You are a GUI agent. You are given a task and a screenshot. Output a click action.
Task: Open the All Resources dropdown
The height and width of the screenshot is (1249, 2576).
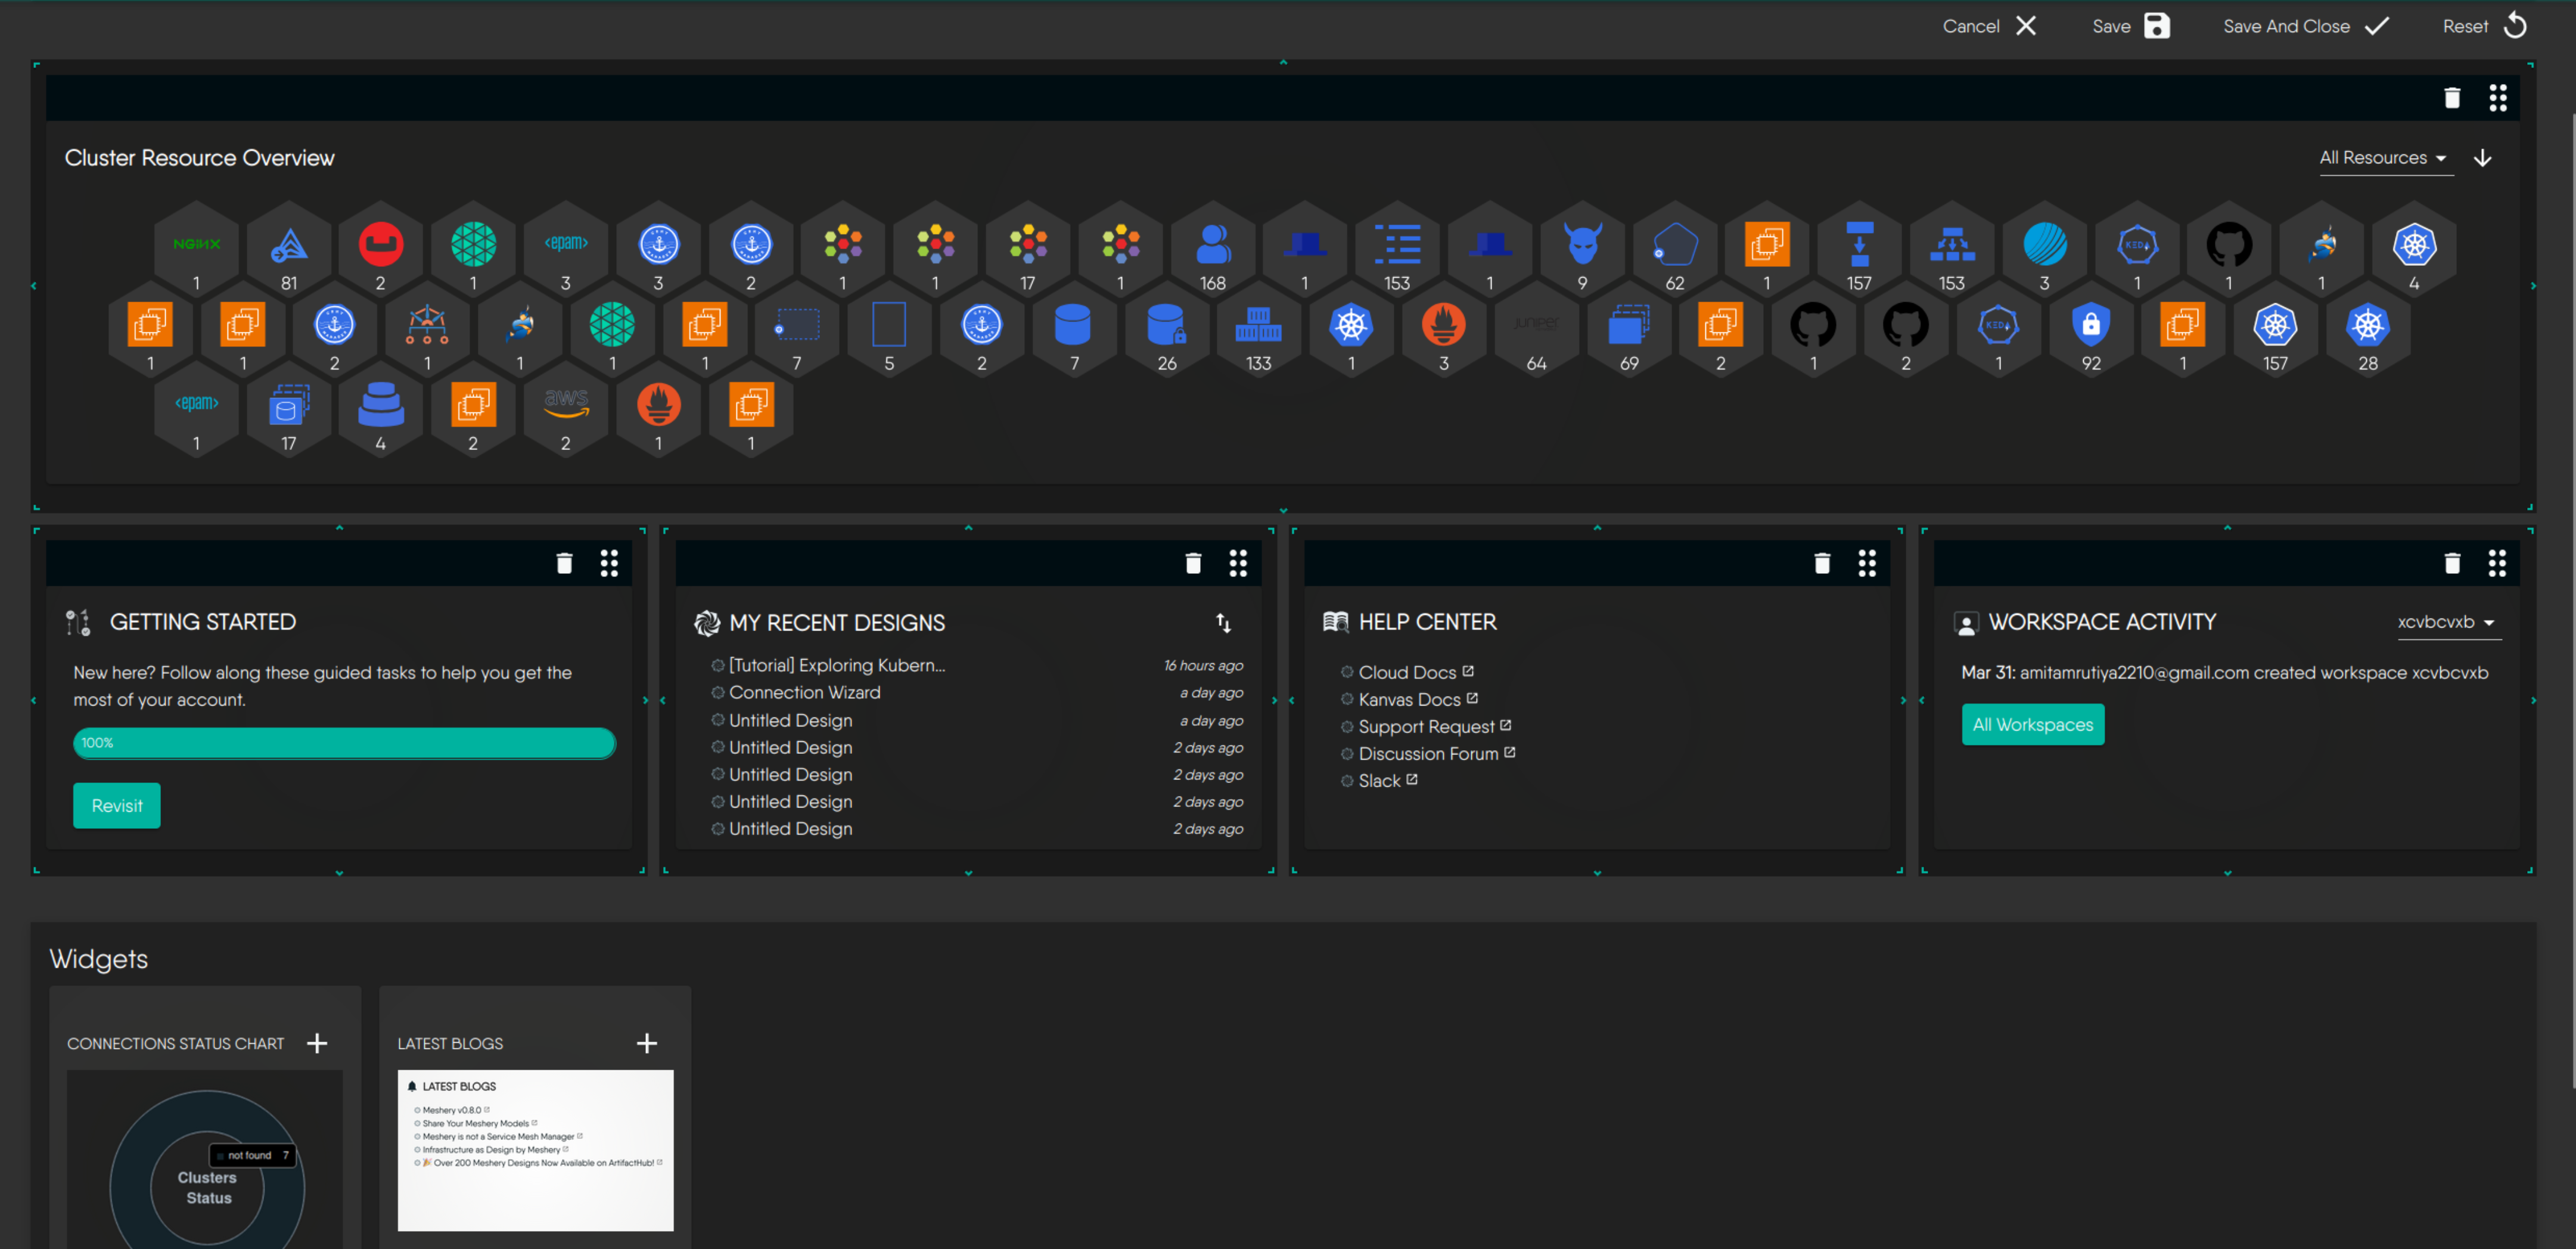pos(2384,158)
